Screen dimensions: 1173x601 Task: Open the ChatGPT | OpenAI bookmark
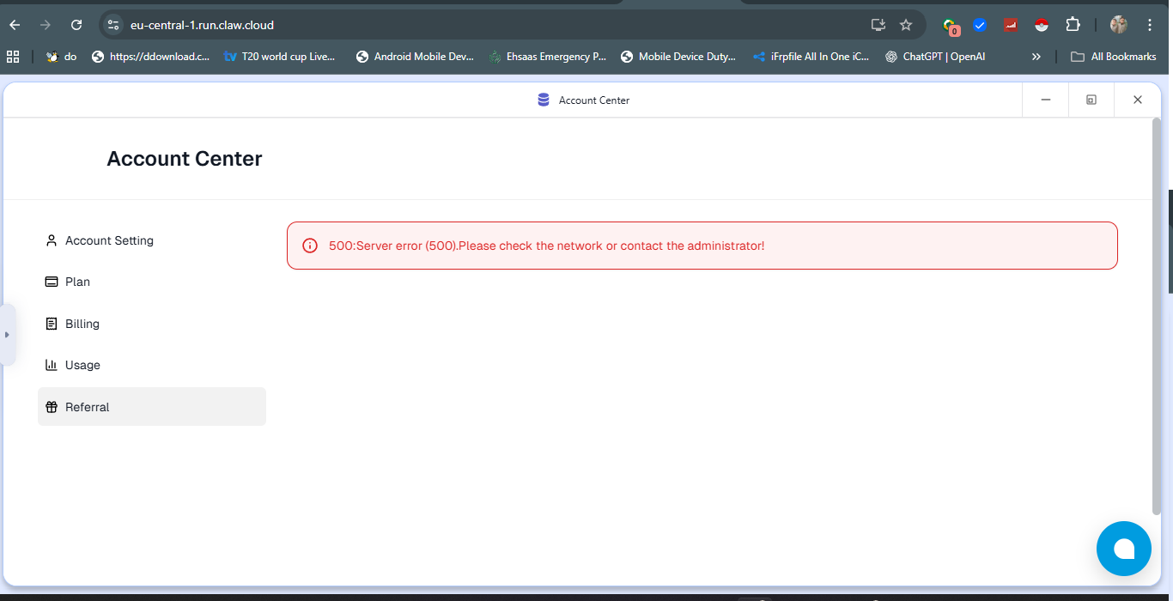(935, 56)
